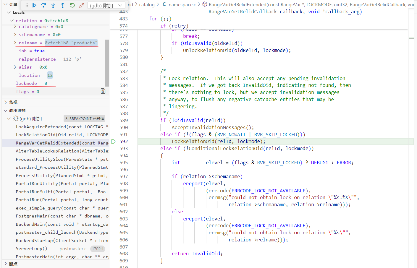Click the Step Into arrow
This screenshot has height=268, width=417.
pyautogui.click(x=53, y=5)
